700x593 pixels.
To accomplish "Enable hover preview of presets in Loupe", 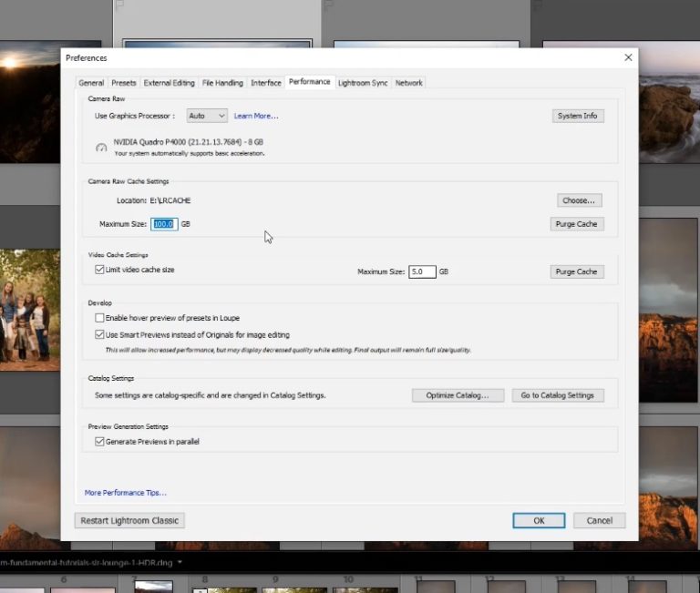I will click(100, 318).
